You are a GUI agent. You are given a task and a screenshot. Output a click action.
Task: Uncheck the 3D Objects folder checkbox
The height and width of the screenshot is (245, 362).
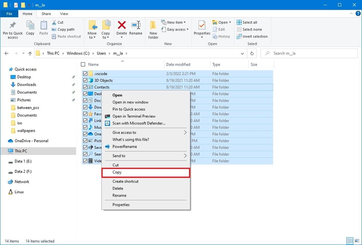tap(85, 80)
